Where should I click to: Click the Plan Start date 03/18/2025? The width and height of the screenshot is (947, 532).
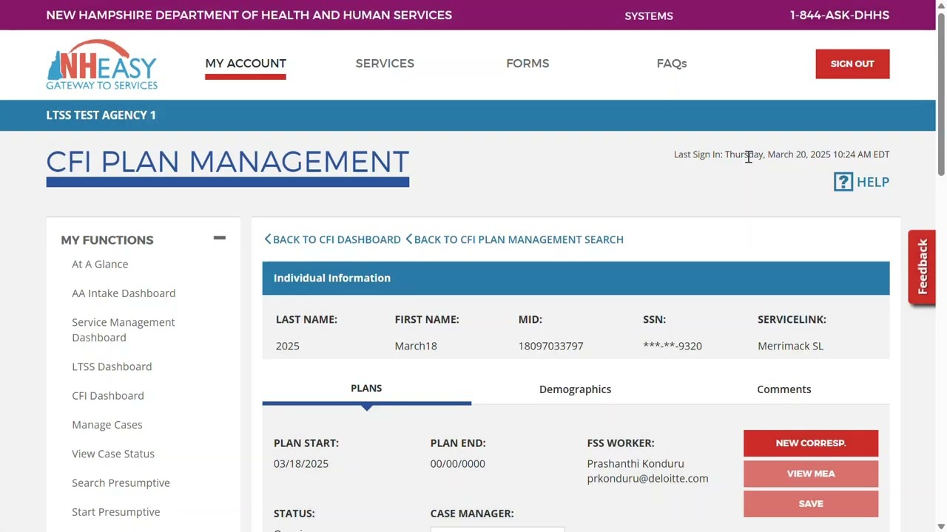pos(301,464)
